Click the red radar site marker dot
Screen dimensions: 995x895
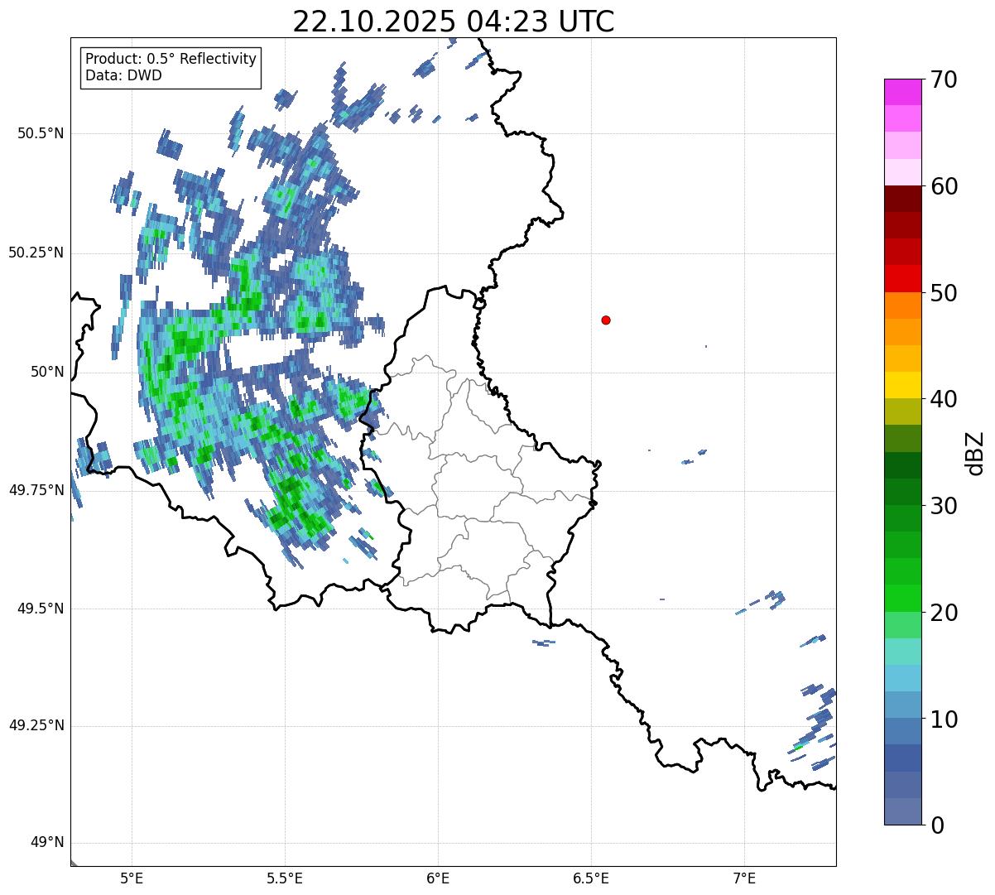click(x=606, y=320)
